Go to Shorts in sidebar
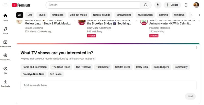The height and width of the screenshot is (105, 204). pyautogui.click(x=5, y=30)
